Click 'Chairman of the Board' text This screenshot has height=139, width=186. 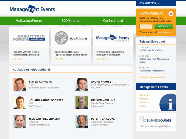(x=102, y=122)
